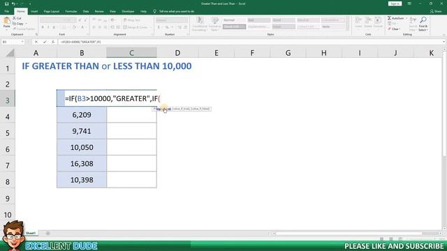Toggle Underline formatting
Image resolution: width=447 pixels, height=251 pixels.
[54, 27]
